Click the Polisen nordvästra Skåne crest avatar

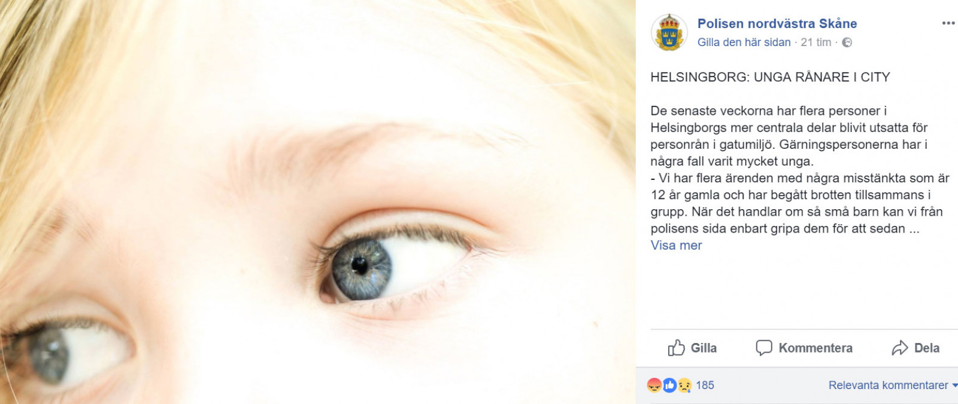[x=669, y=32]
